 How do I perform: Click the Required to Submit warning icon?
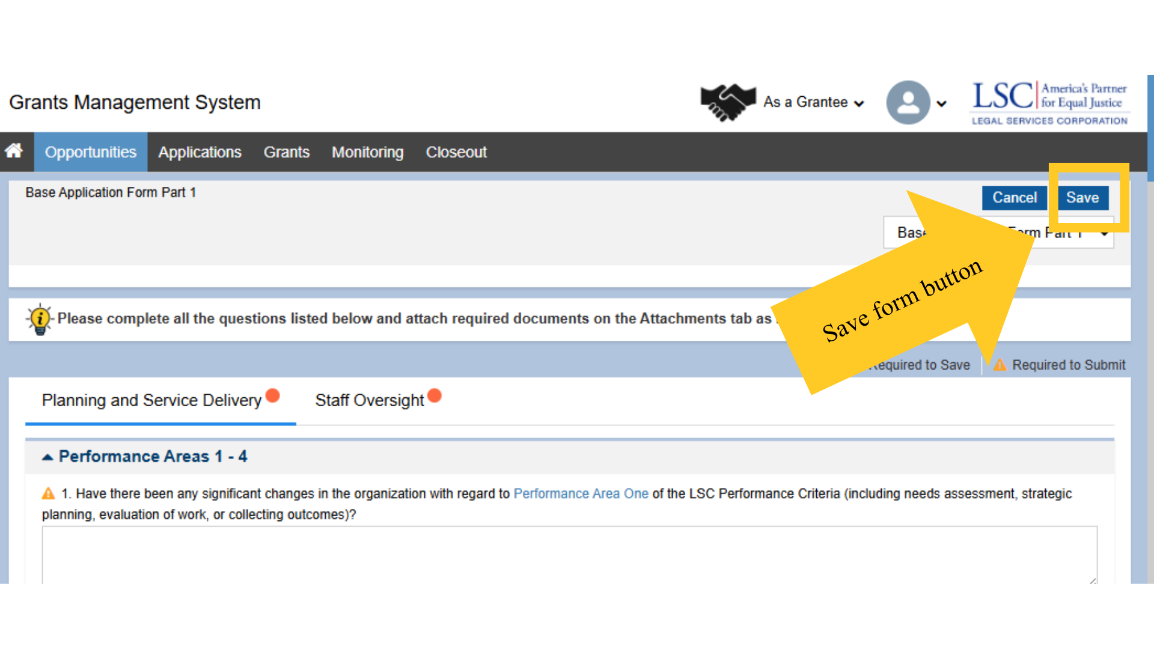[1000, 365]
